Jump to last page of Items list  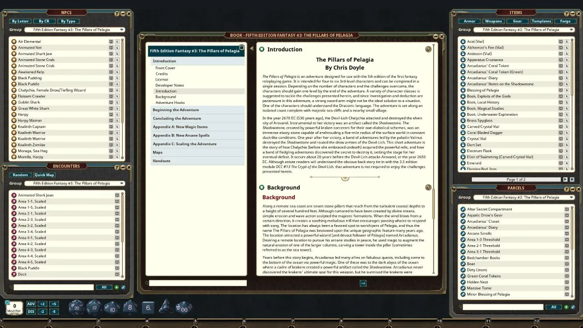(x=572, y=179)
